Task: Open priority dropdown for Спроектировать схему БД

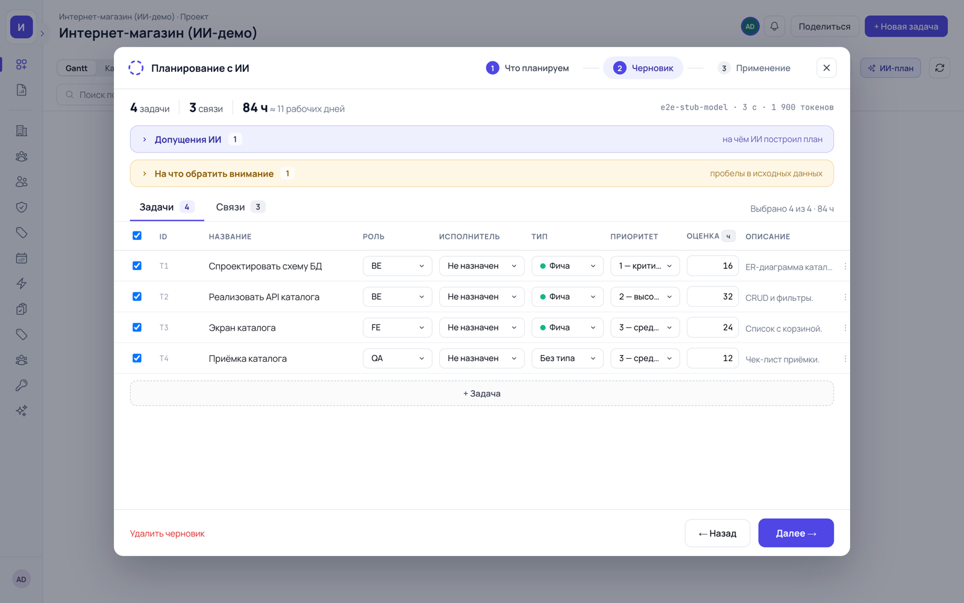Action: coord(645,266)
